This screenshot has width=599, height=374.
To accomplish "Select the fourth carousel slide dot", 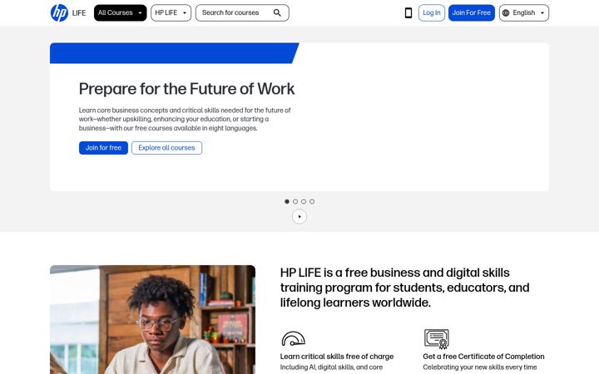I will 312,201.
